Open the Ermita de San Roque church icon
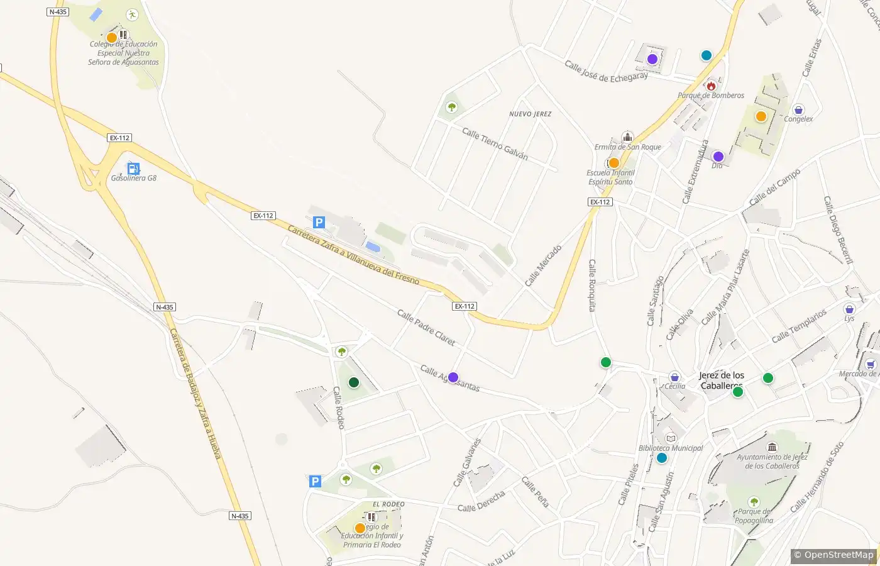 tap(627, 137)
